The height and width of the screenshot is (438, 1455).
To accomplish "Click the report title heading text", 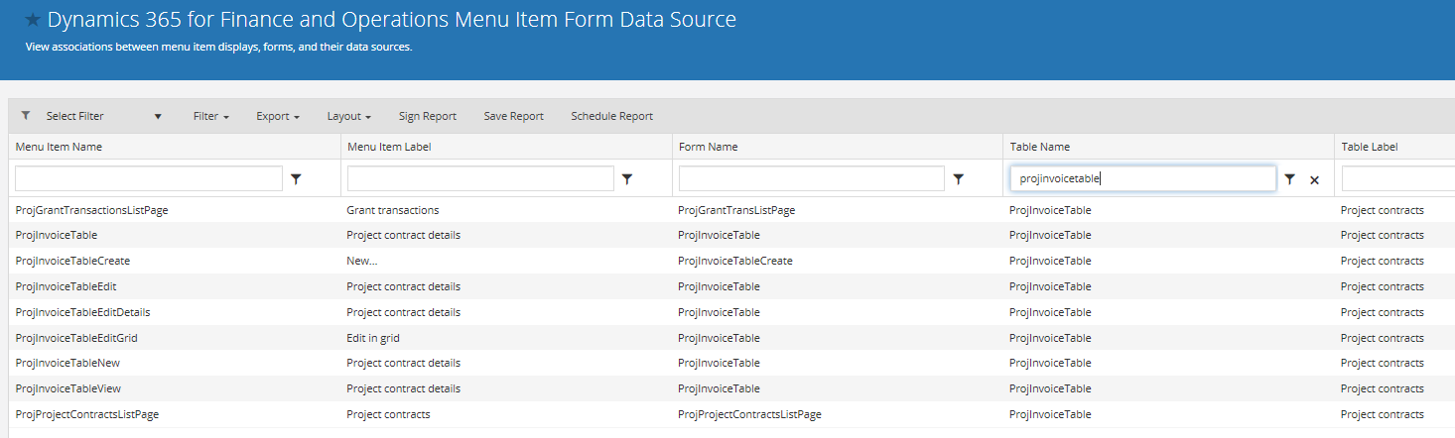I will 392,19.
